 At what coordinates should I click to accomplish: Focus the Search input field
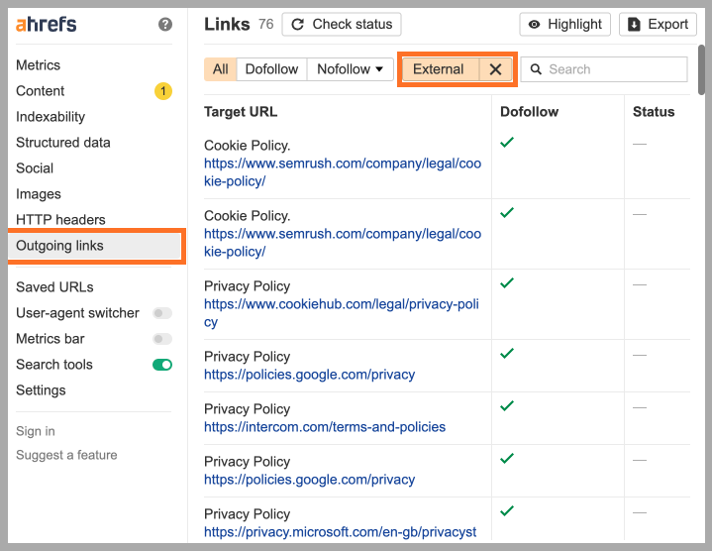coord(604,69)
